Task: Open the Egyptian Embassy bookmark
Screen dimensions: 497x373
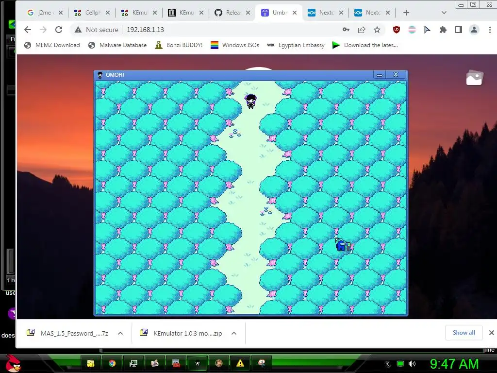Action: pyautogui.click(x=296, y=45)
